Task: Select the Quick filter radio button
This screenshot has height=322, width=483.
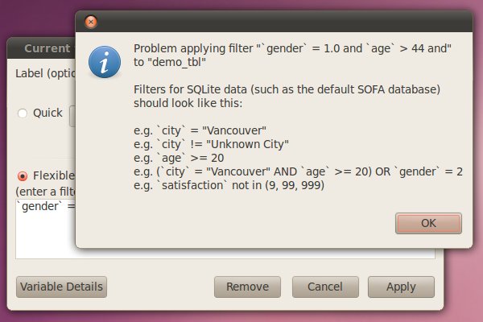Action: coord(22,114)
